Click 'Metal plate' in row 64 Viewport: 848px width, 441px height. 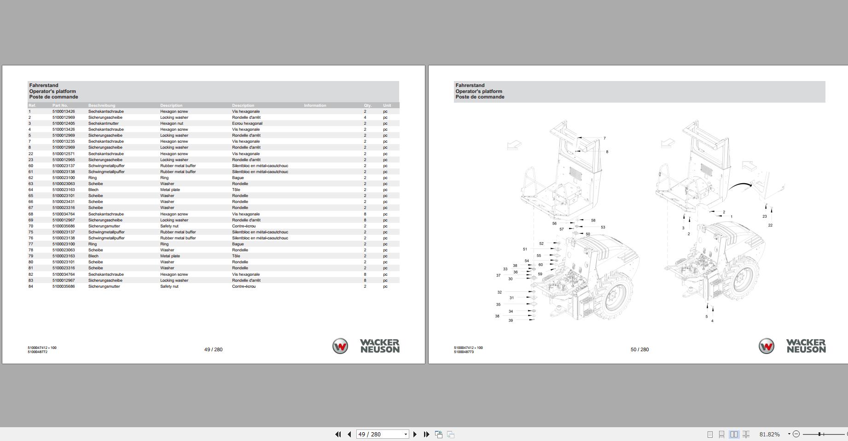click(170, 190)
